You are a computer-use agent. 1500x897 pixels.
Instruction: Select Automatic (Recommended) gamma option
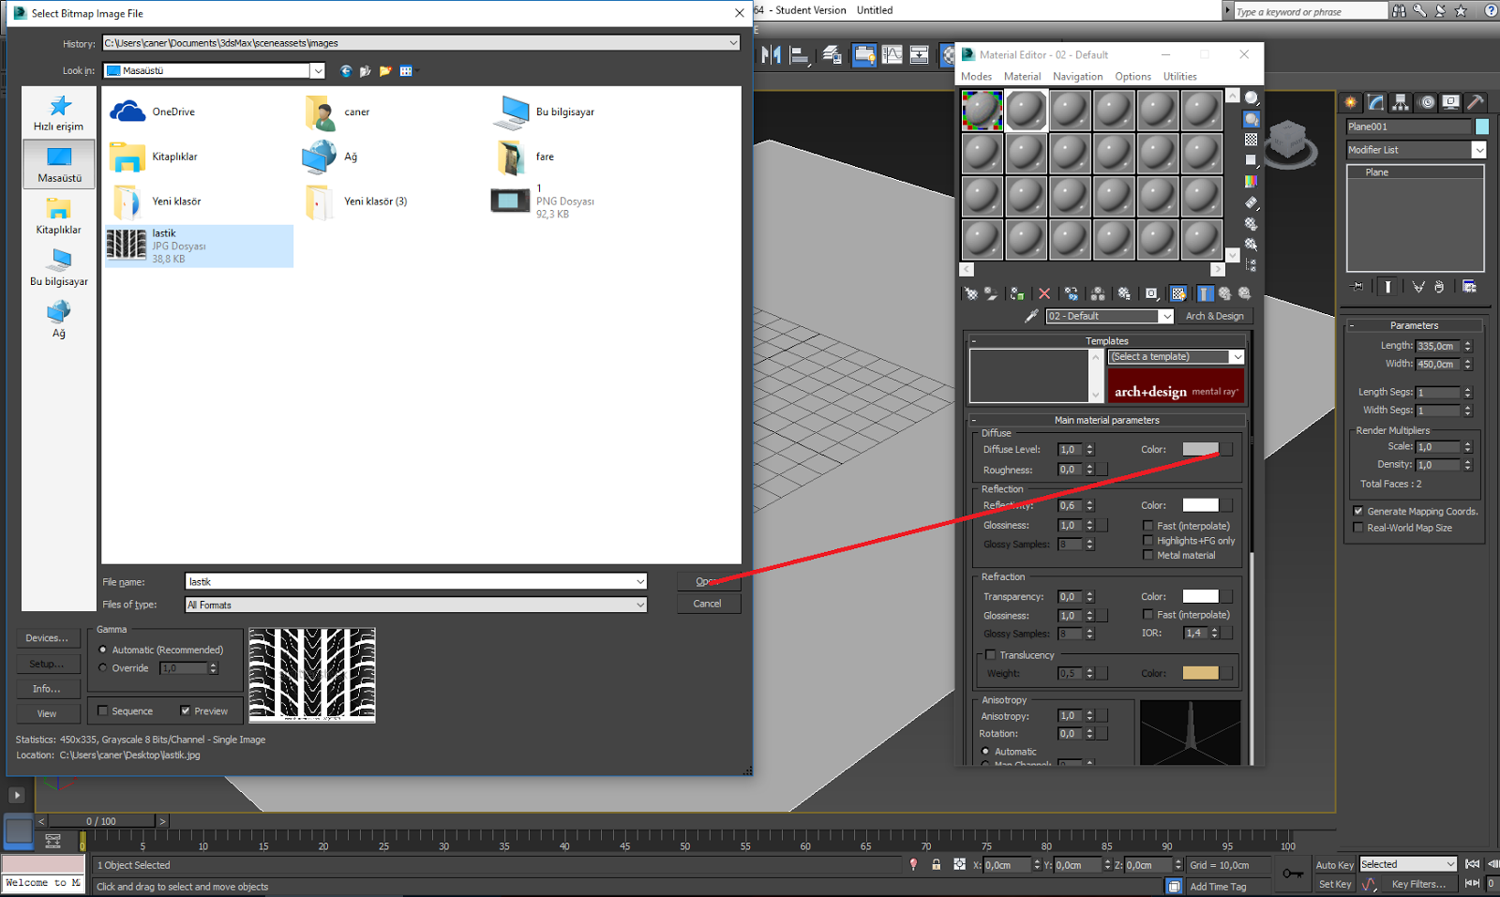(103, 650)
